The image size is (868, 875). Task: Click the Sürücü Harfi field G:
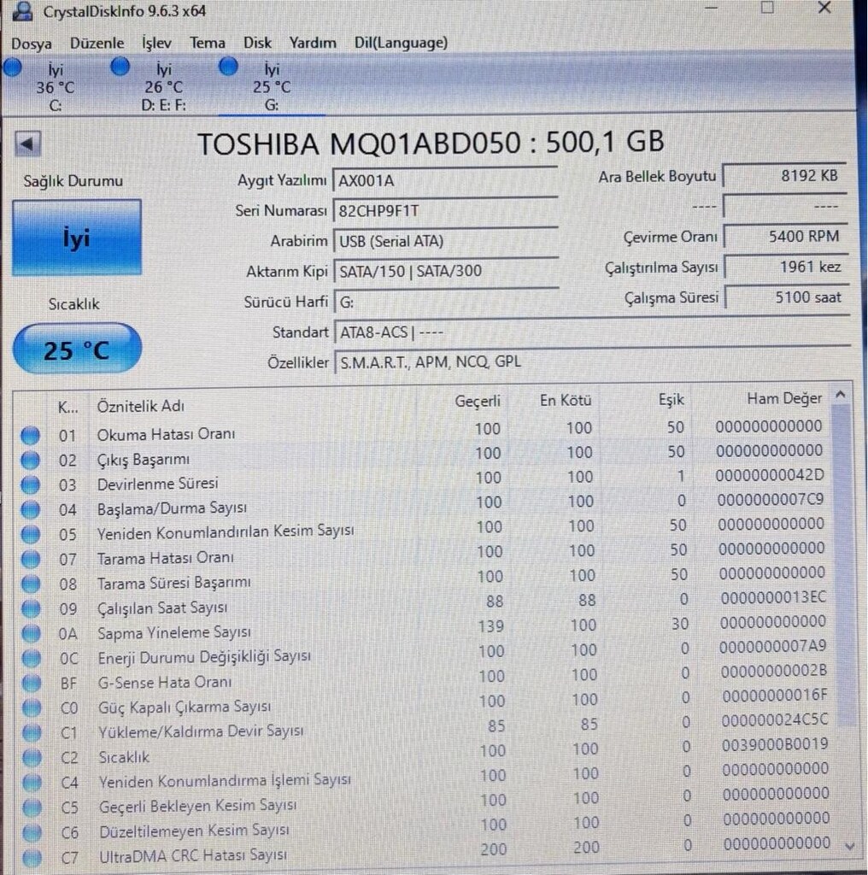pos(446,302)
